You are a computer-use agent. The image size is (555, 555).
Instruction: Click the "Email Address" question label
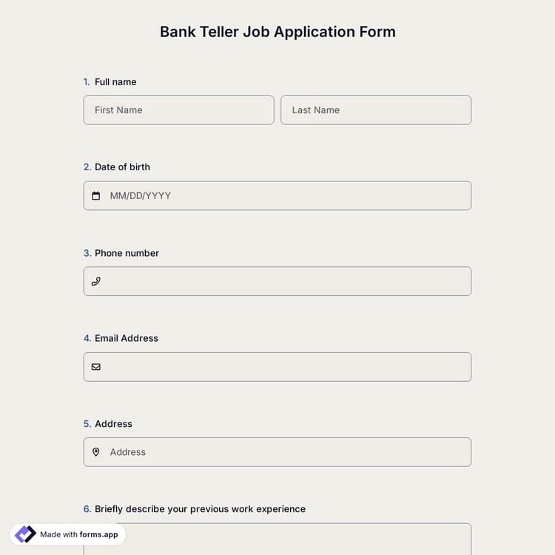coord(127,338)
